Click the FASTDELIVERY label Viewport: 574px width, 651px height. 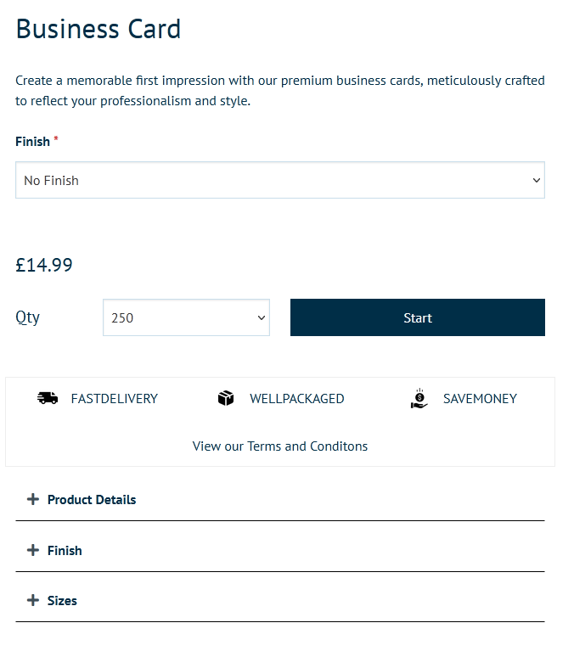point(115,399)
